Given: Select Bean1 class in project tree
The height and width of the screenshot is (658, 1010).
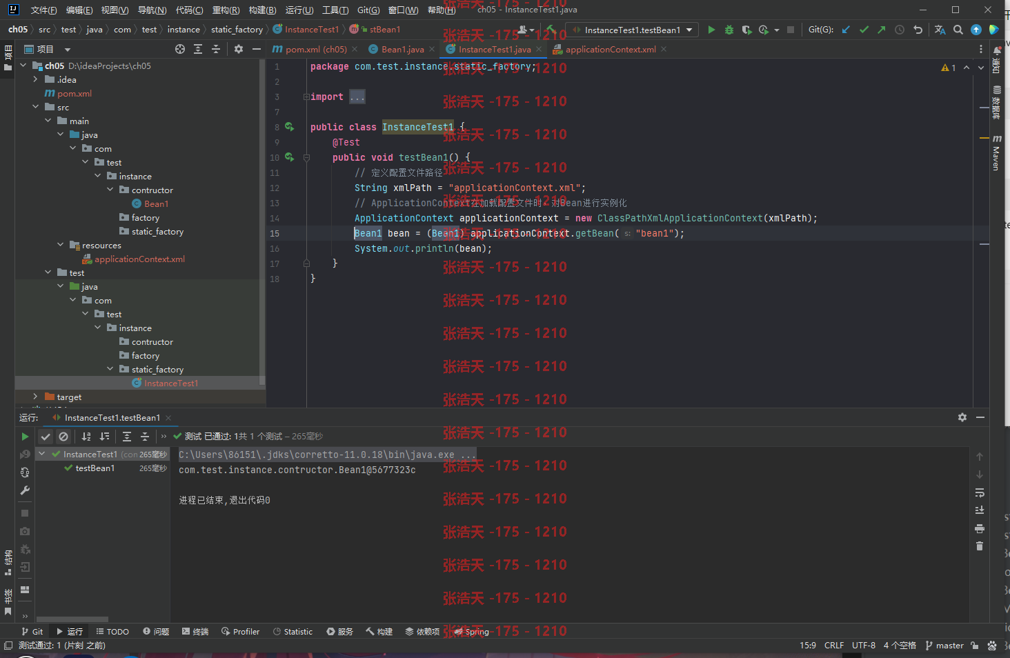Looking at the screenshot, I should [x=156, y=203].
